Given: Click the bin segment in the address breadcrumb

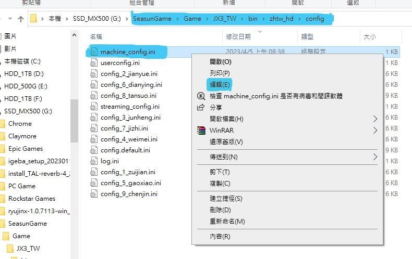Looking at the screenshot, I should point(253,19).
